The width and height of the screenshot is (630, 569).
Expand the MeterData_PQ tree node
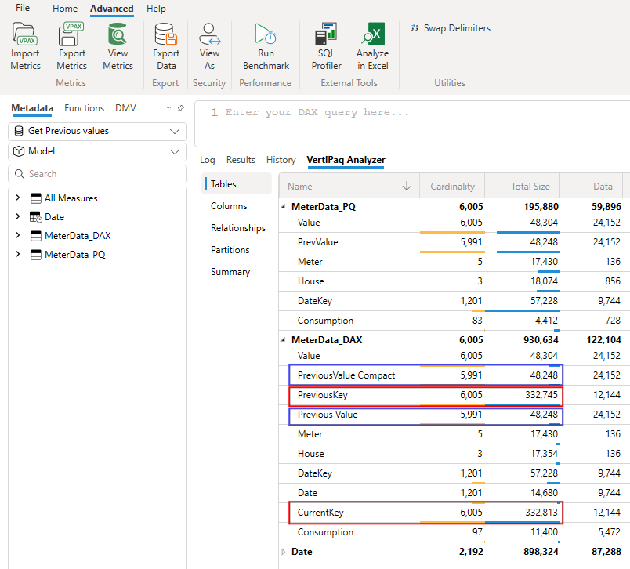[x=18, y=255]
